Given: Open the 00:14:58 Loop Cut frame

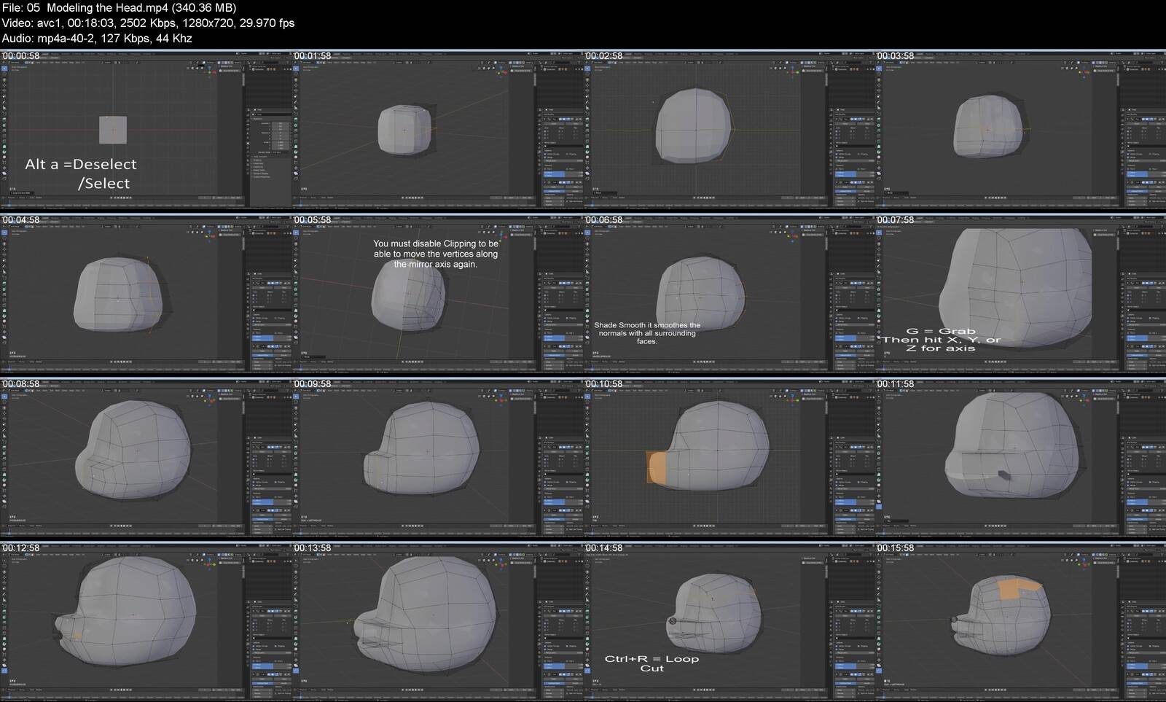Looking at the screenshot, I should tap(729, 622).
